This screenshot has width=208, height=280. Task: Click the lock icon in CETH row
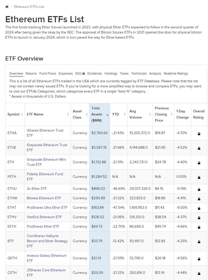click(199, 273)
